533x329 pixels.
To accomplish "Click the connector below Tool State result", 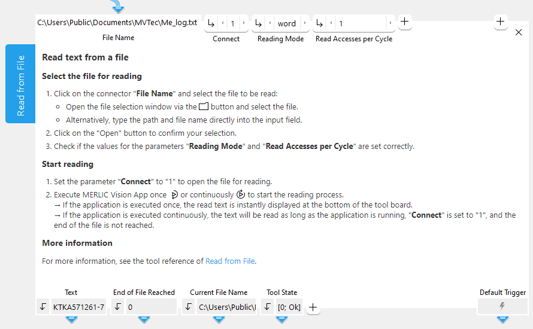I will [x=281, y=320].
